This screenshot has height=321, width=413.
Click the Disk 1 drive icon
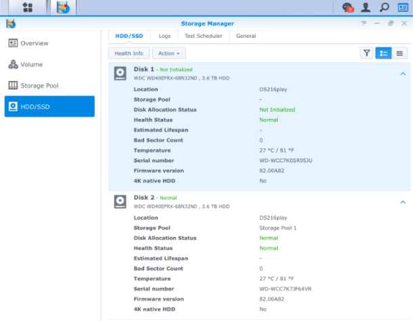(x=120, y=73)
